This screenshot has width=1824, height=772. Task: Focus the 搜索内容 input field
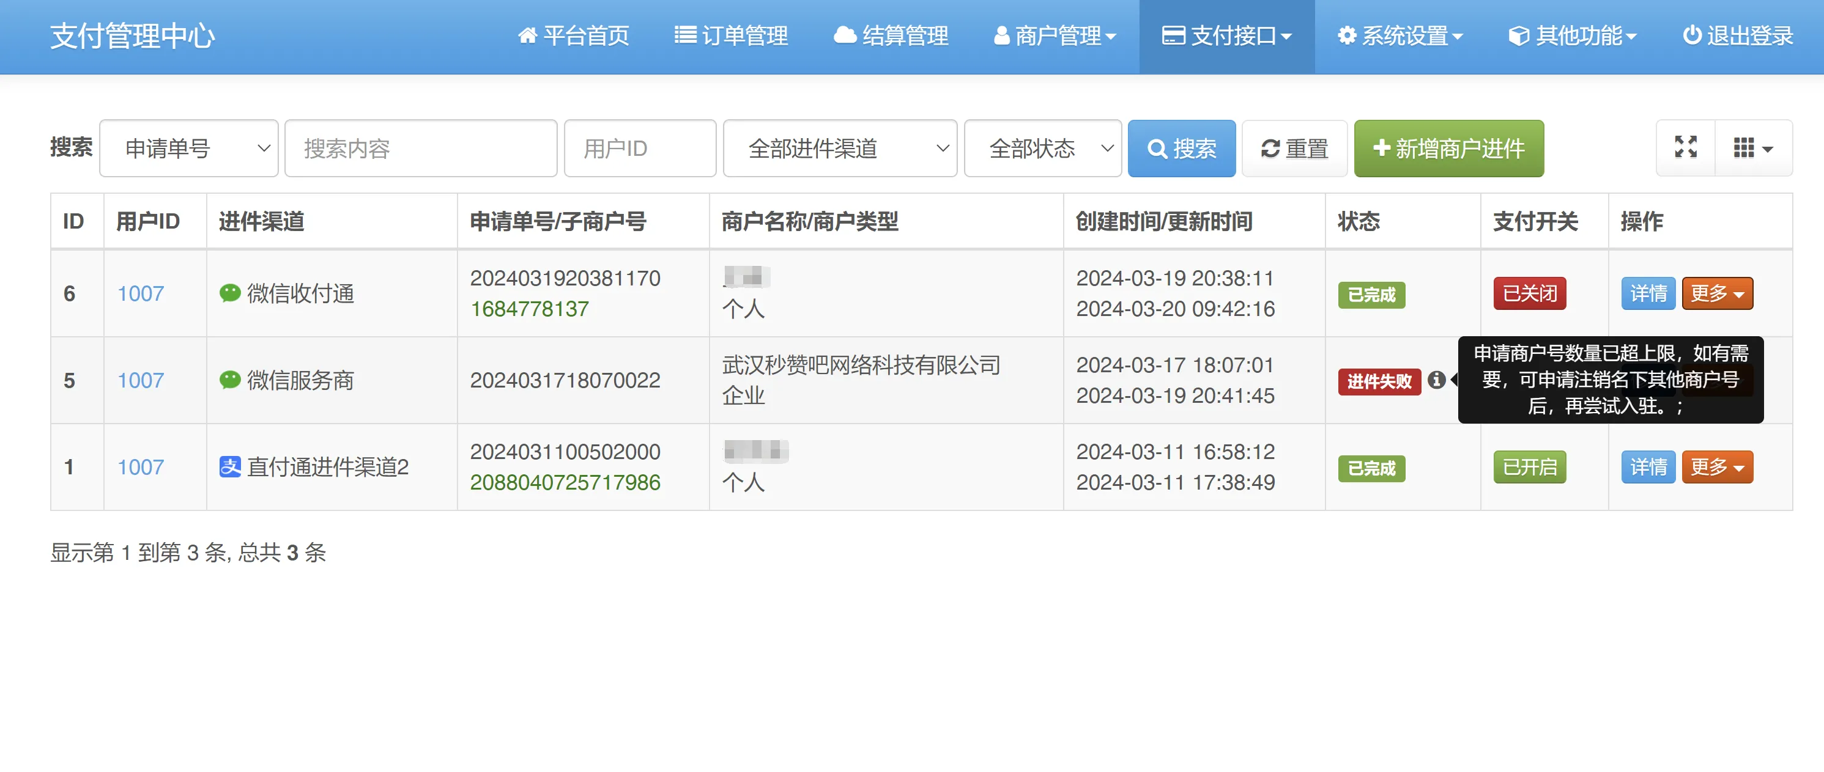click(x=421, y=148)
